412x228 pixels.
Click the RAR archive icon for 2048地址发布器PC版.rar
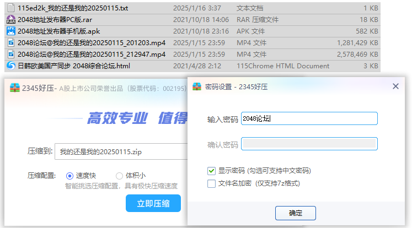[x=11, y=19]
